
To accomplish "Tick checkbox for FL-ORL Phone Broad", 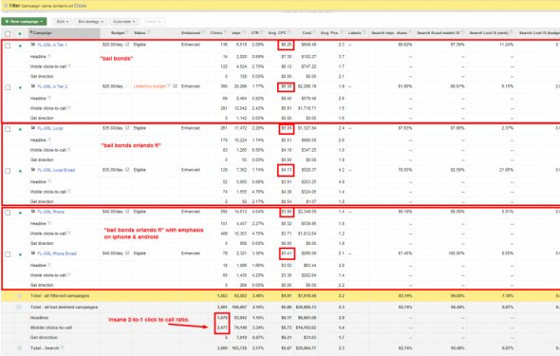I will pos(8,254).
